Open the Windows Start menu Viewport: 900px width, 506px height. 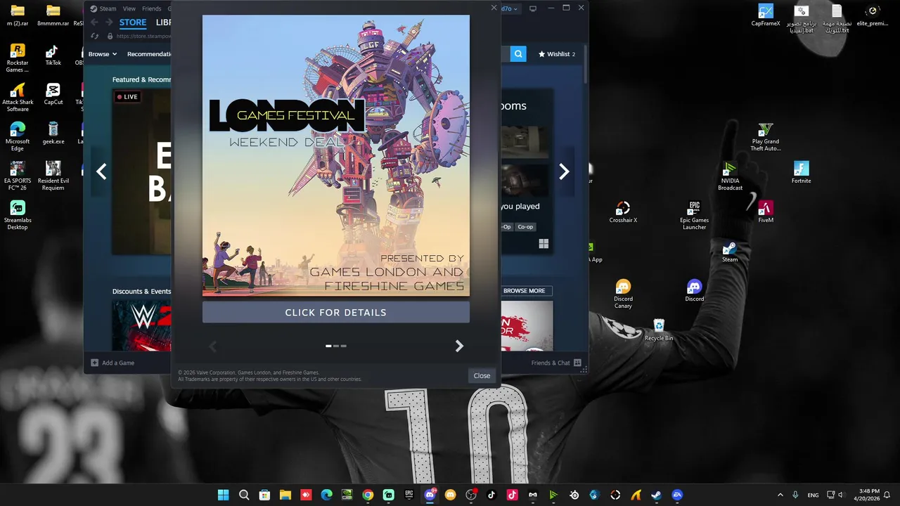pyautogui.click(x=223, y=495)
